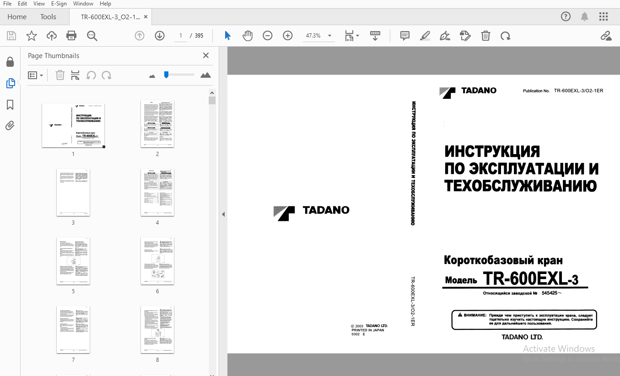Rotate page using the toolbar rotate icon
This screenshot has height=376, width=620.
coord(506,36)
